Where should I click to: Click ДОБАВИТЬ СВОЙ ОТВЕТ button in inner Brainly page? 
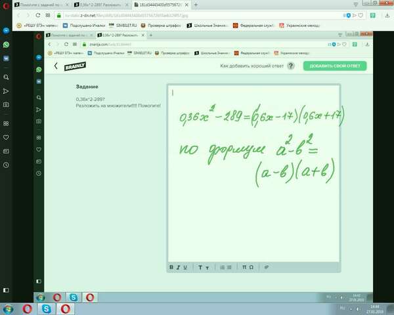pos(335,66)
